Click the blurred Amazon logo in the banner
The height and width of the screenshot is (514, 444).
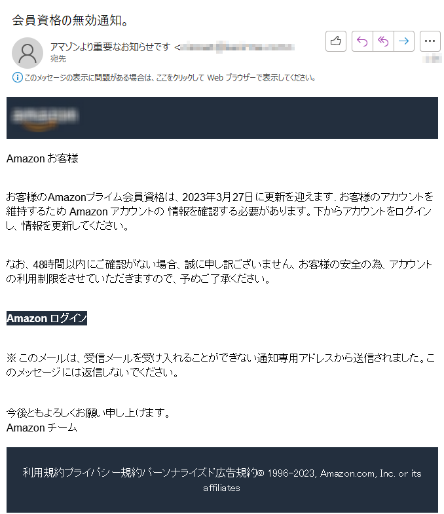(x=45, y=118)
